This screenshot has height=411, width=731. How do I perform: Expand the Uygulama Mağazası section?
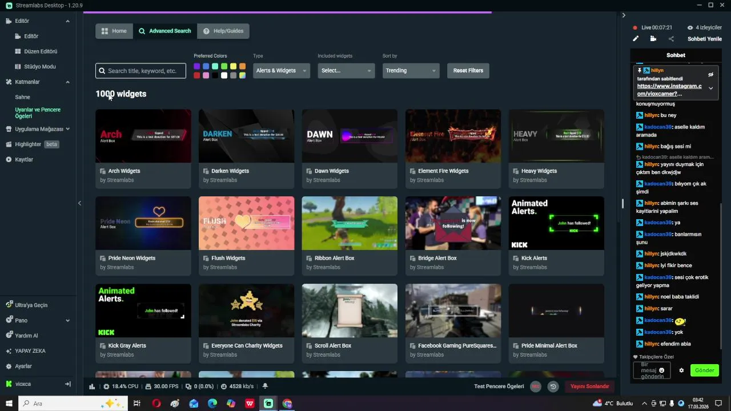point(67,129)
